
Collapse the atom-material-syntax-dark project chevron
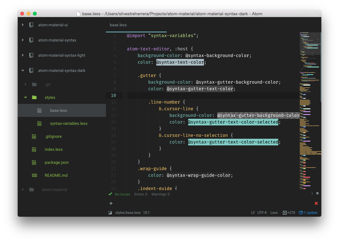[23, 70]
